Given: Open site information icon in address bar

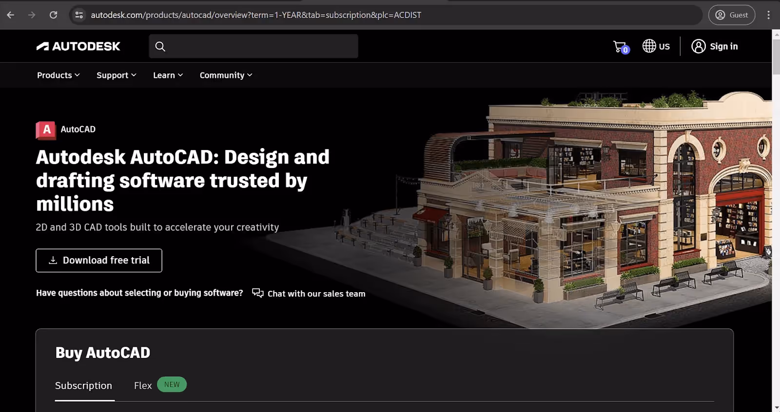Looking at the screenshot, I should pos(79,15).
